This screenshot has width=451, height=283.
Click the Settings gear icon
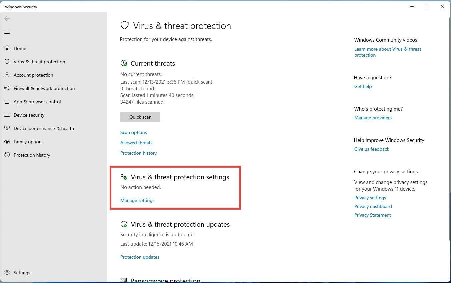(x=7, y=273)
